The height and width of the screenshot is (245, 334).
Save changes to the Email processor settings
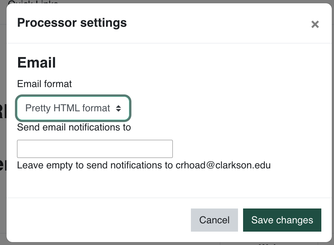[x=282, y=220]
